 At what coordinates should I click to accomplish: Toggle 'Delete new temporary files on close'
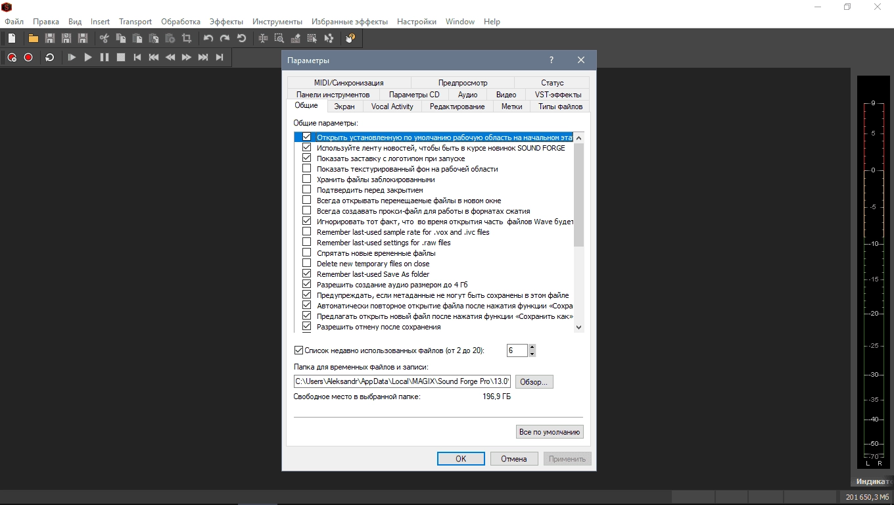(306, 264)
